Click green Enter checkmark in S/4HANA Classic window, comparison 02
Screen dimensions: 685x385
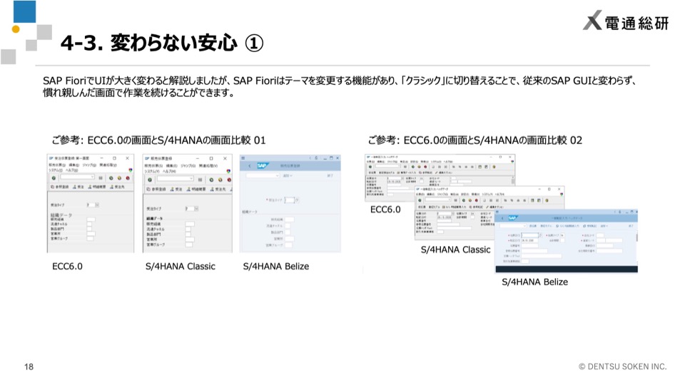tap(420, 200)
